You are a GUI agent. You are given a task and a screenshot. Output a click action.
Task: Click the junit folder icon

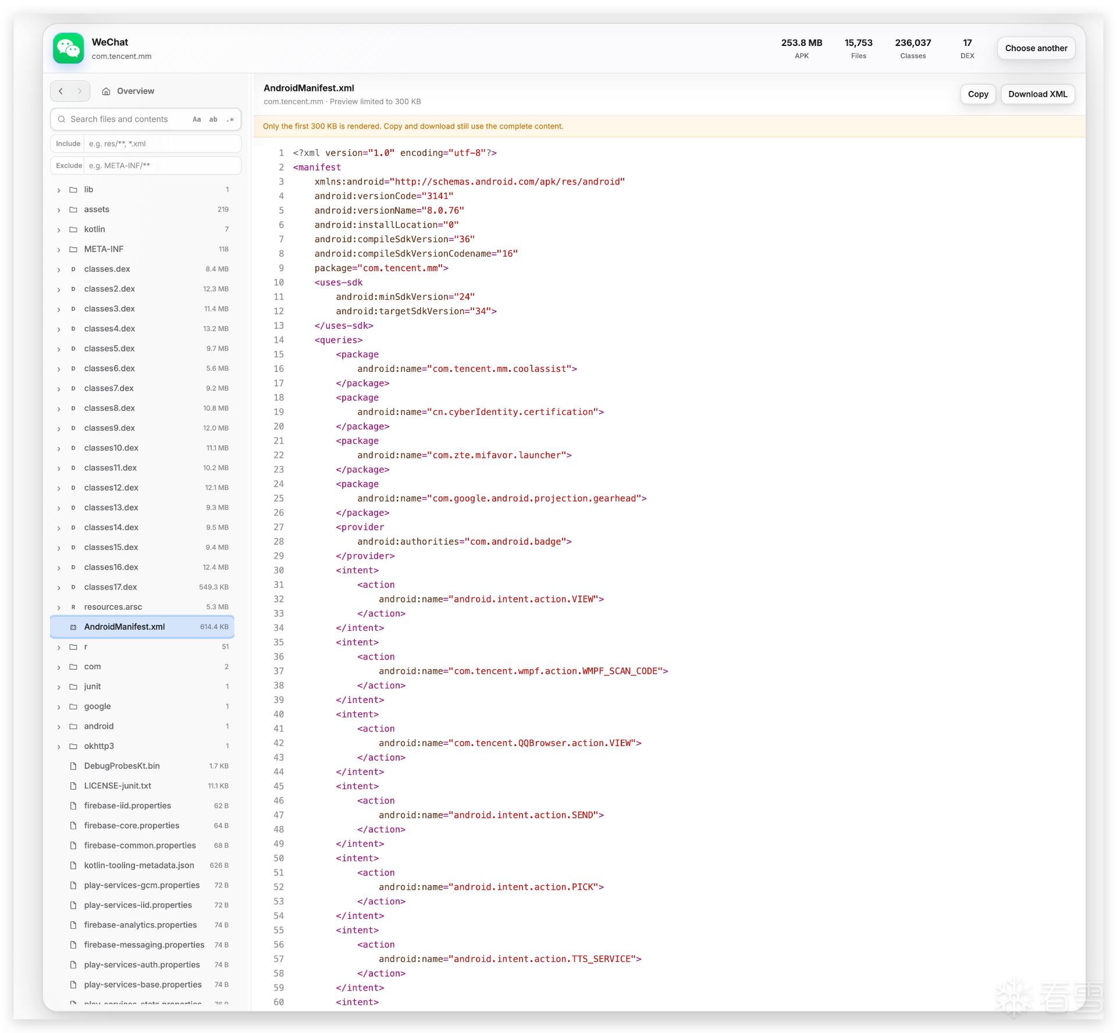tap(73, 687)
